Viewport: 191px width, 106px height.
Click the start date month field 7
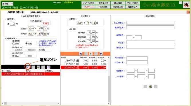coord(39,28)
